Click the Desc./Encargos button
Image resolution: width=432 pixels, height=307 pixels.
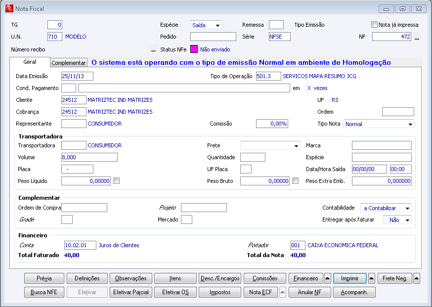click(x=220, y=278)
